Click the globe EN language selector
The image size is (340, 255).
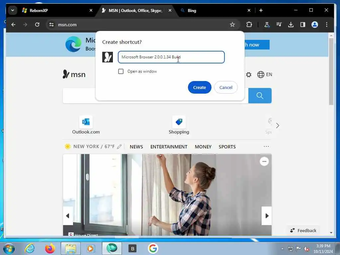265,75
